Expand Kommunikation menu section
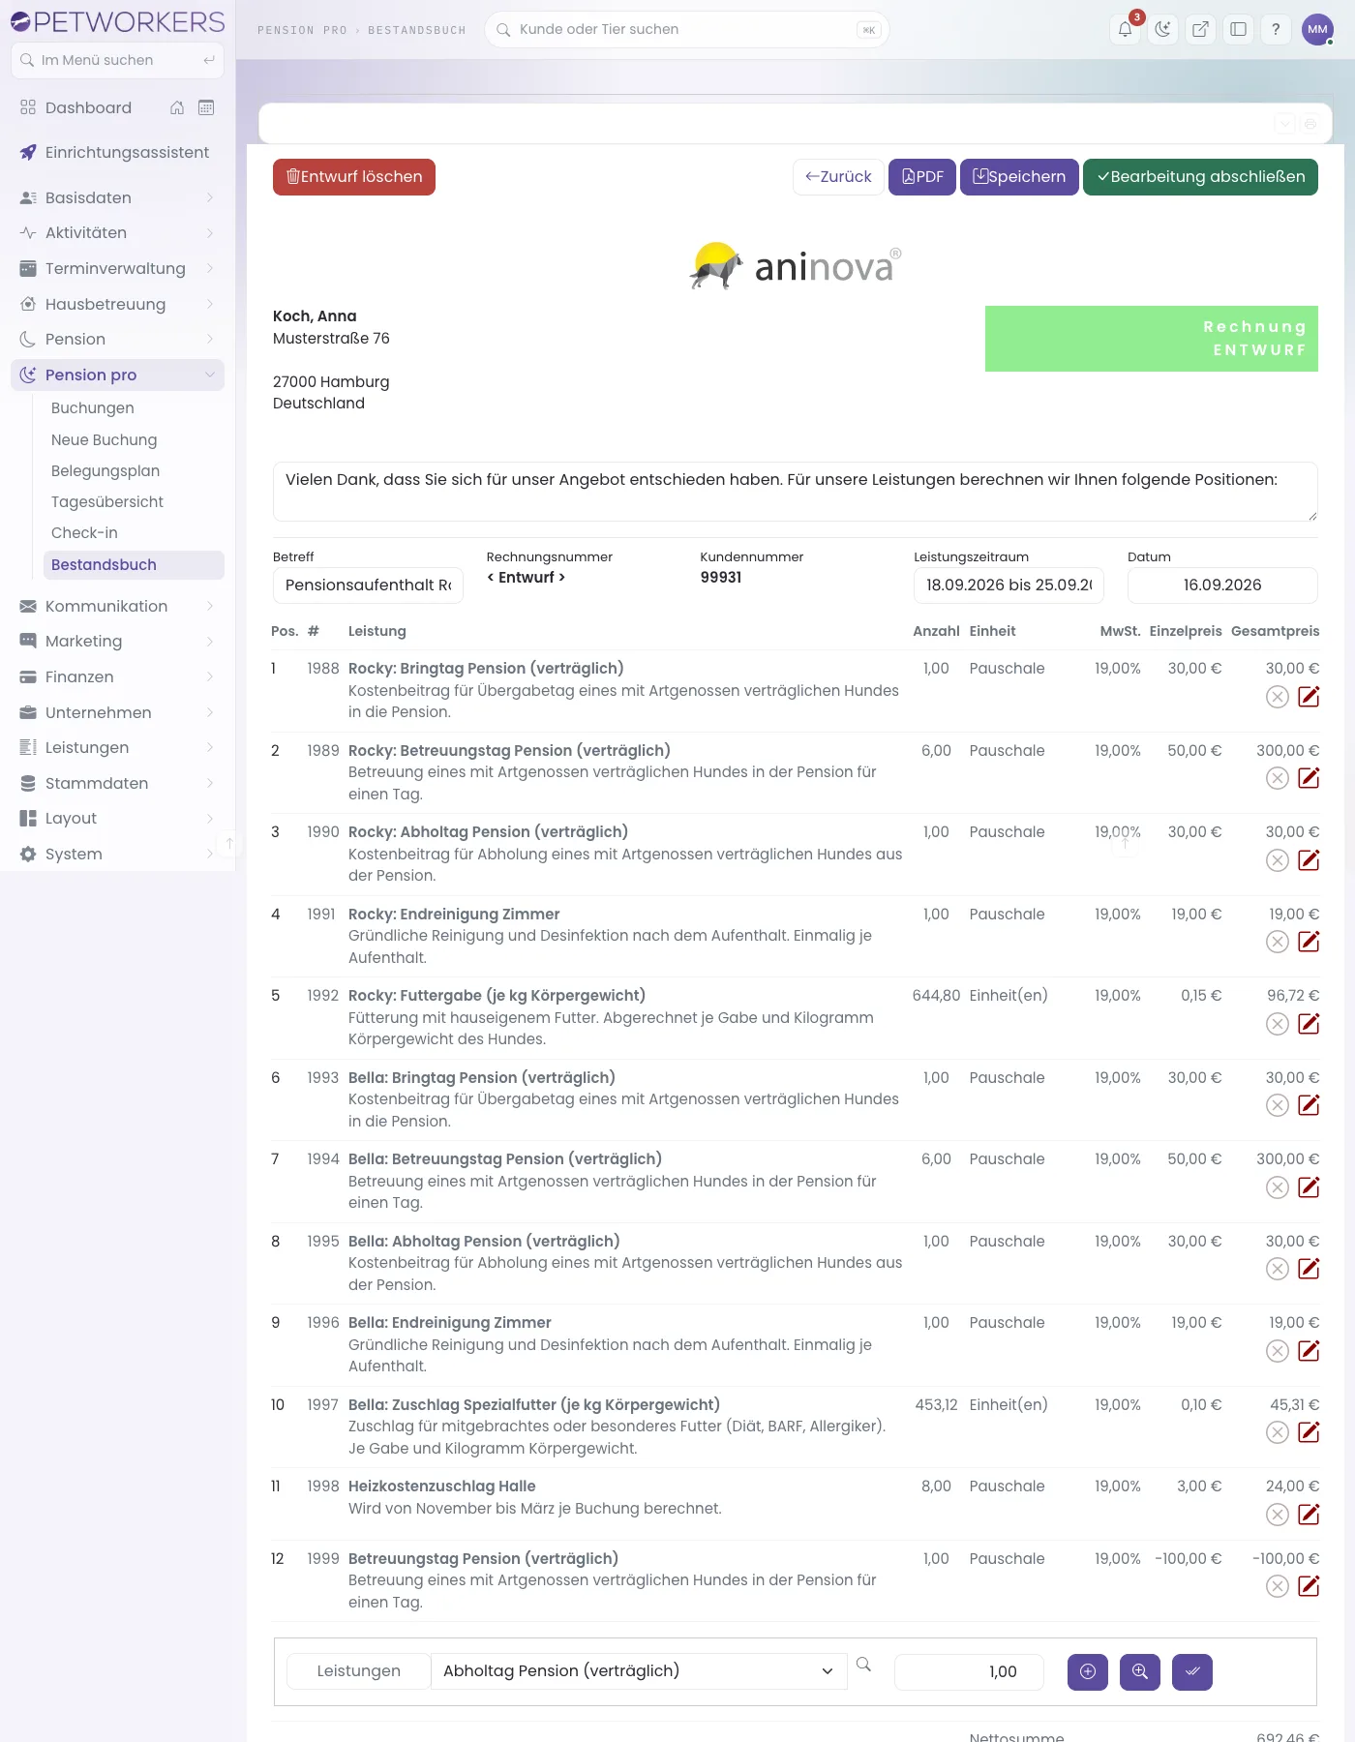Viewport: 1355px width, 1742px height. point(117,606)
